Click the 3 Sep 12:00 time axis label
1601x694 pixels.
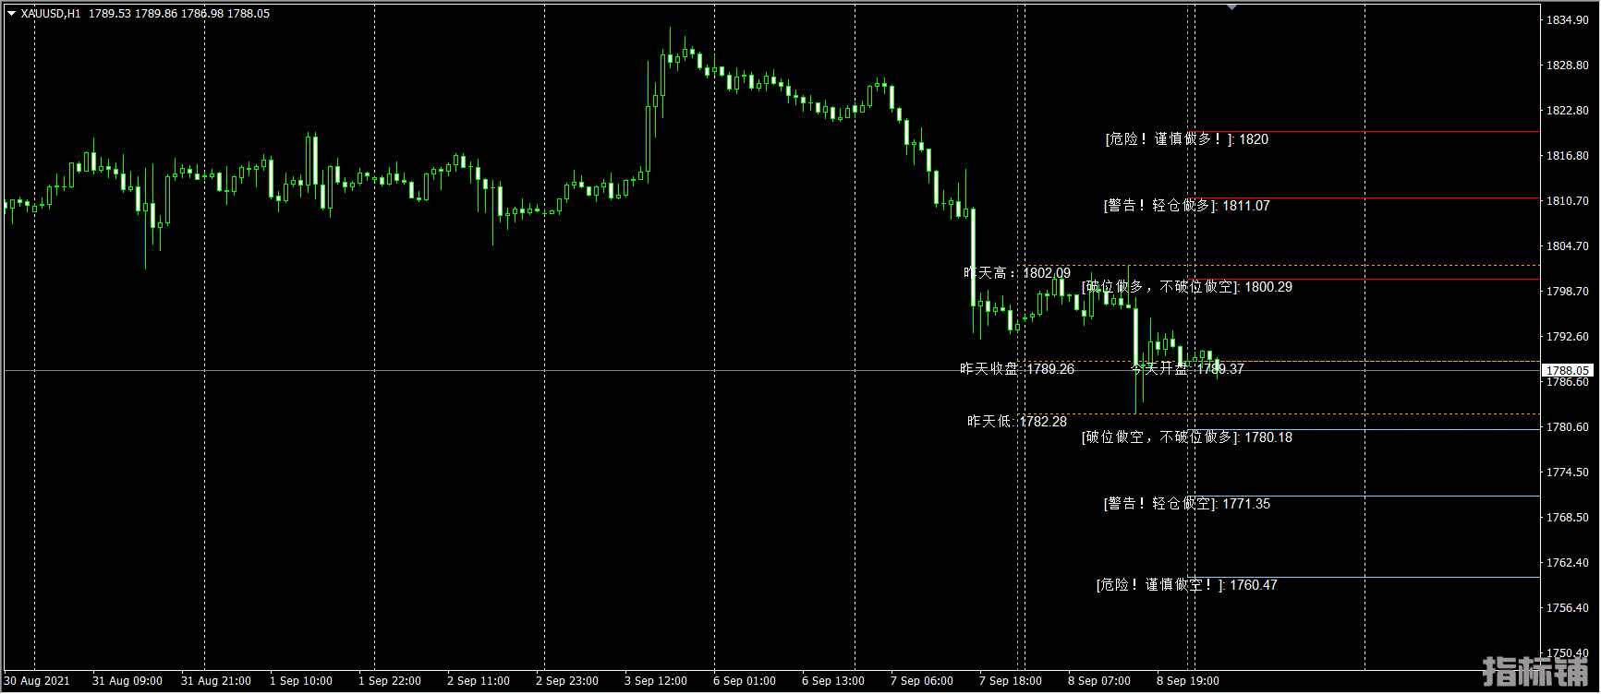coord(656,681)
